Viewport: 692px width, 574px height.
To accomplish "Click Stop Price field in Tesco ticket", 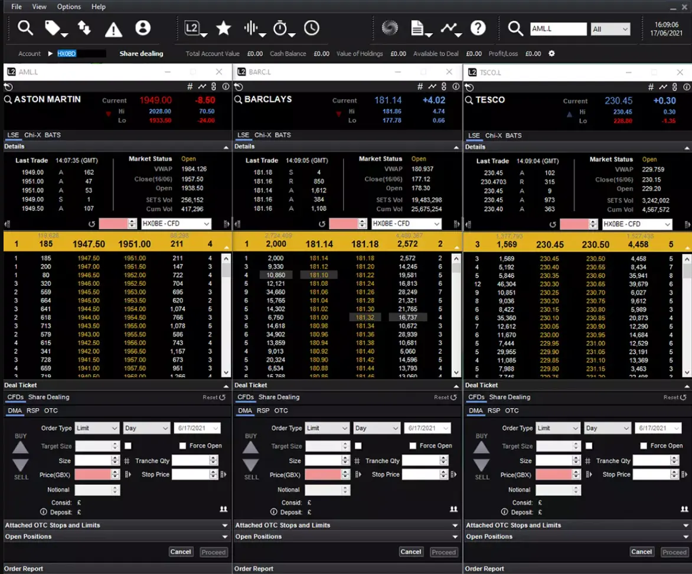I will 651,475.
